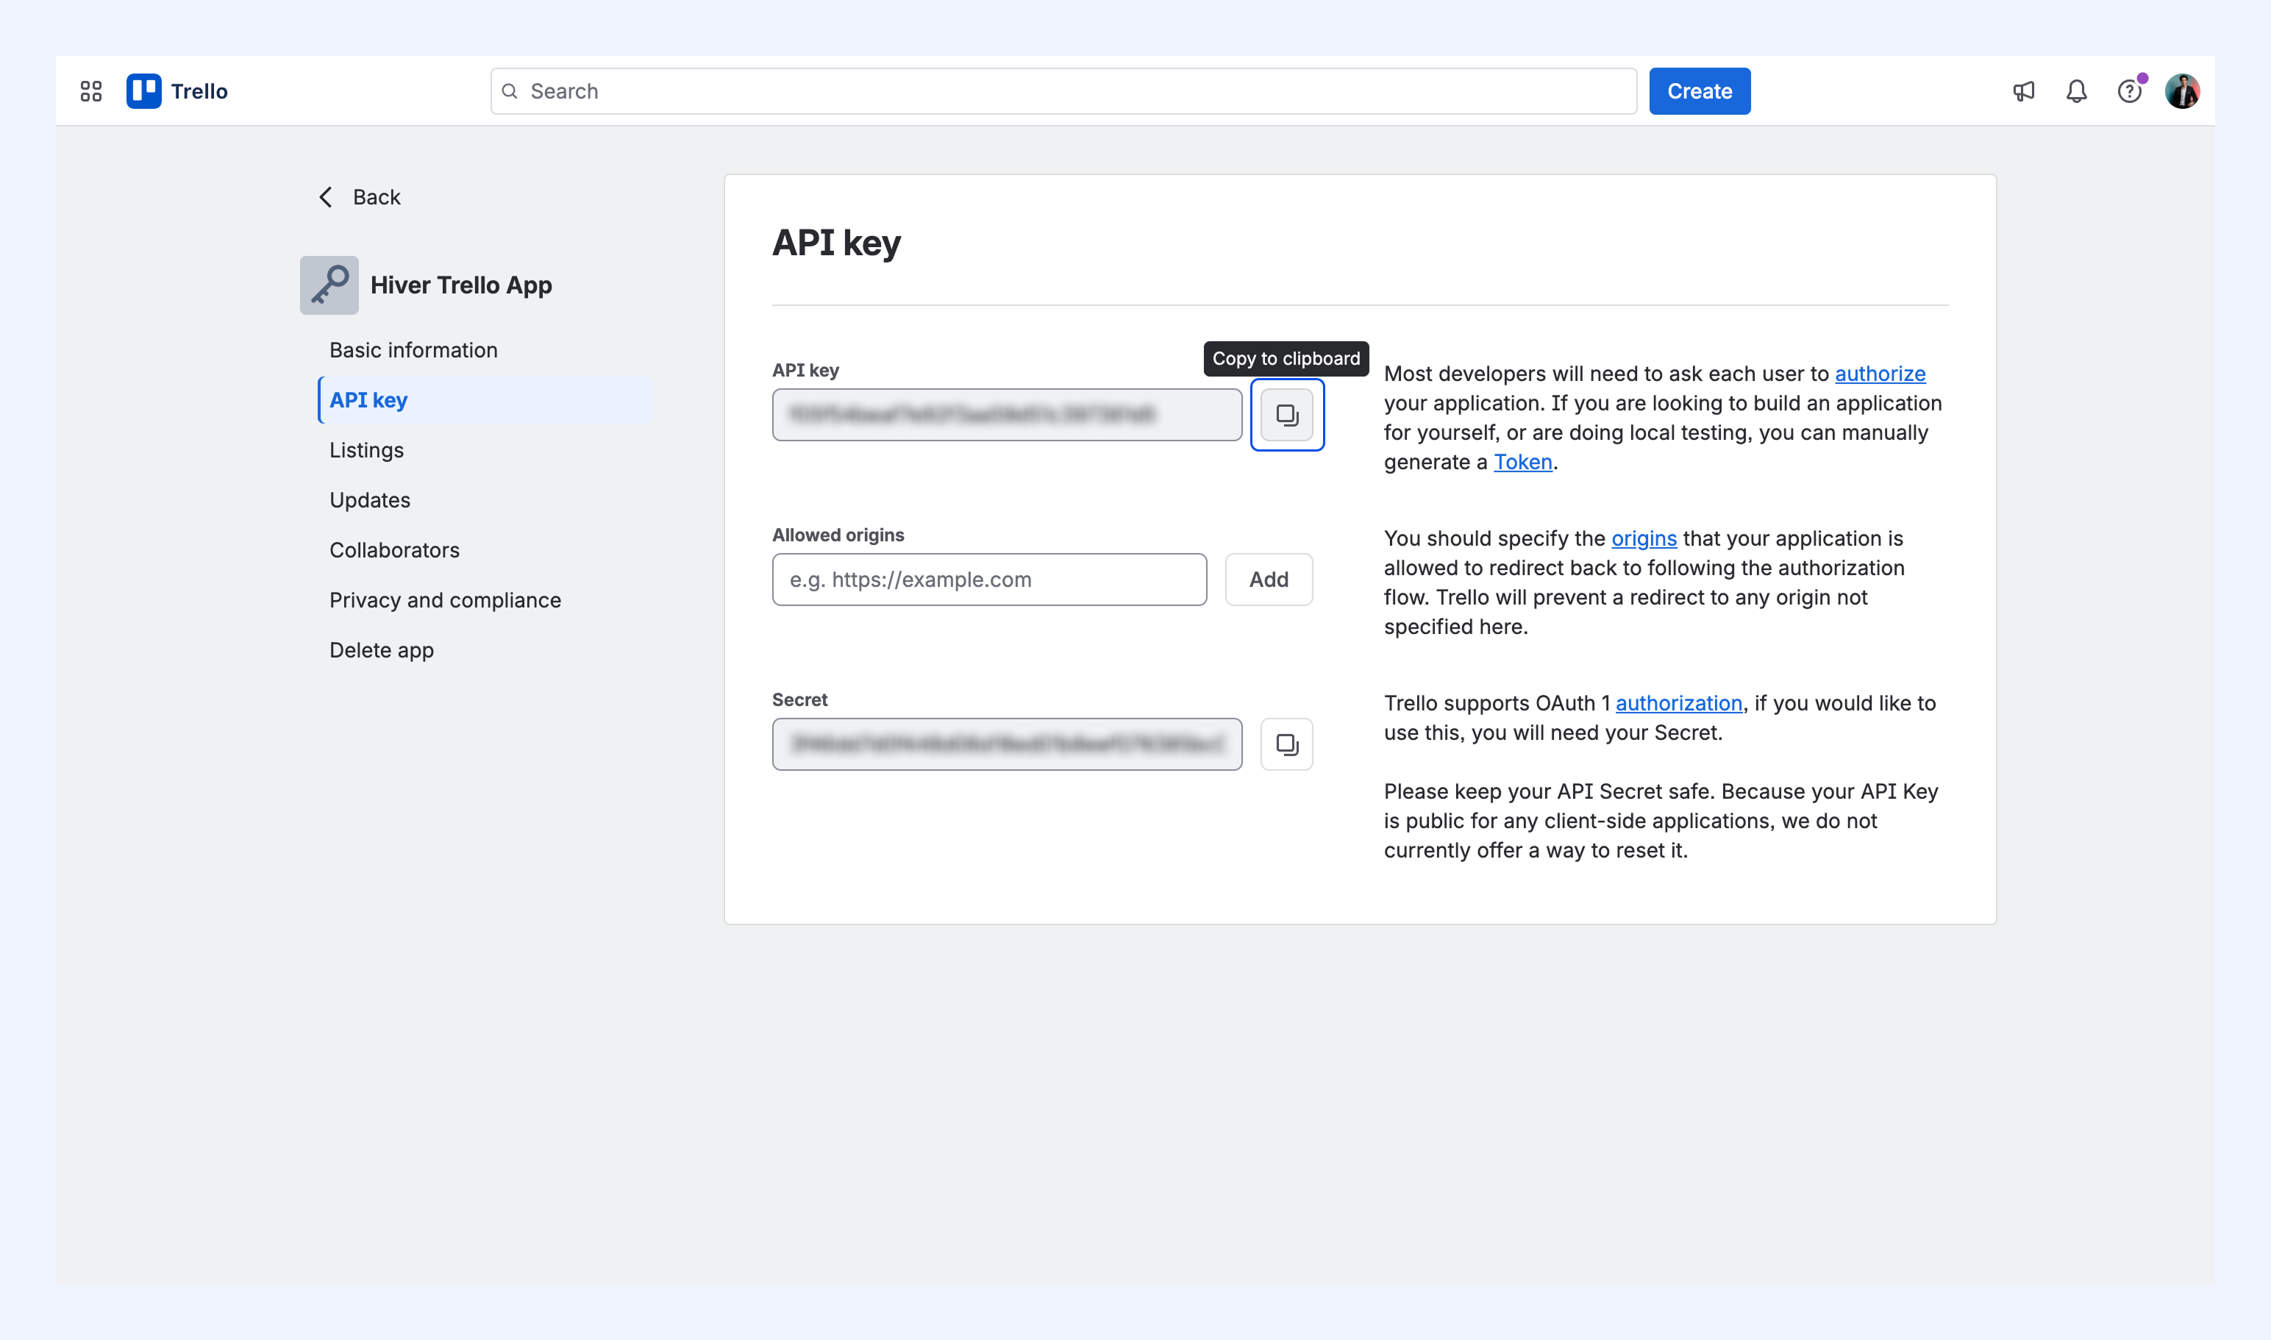This screenshot has width=2271, height=1340.
Task: Open the notifications bell
Action: (2077, 91)
